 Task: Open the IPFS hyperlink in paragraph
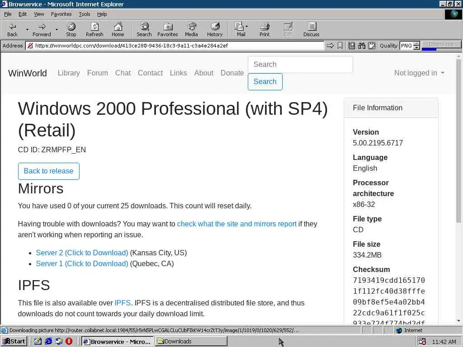click(x=123, y=303)
